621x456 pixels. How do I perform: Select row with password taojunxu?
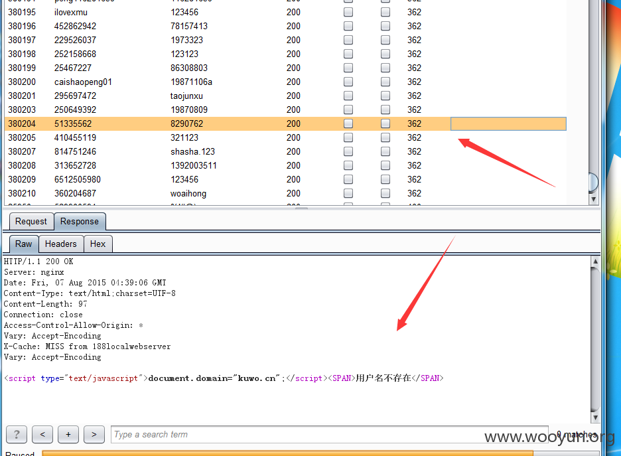(186, 96)
